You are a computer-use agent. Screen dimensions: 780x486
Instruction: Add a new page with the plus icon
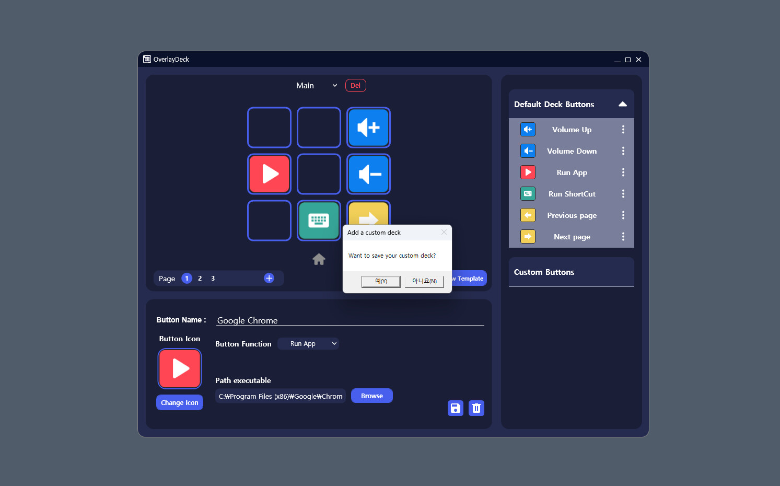pos(269,278)
